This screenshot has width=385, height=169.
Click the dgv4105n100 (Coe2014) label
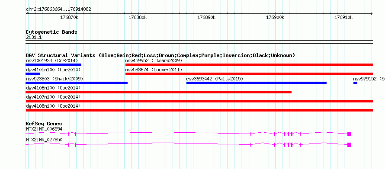click(x=53, y=70)
